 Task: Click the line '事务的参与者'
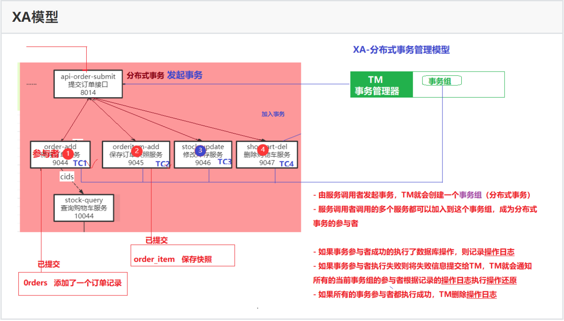coord(336,223)
